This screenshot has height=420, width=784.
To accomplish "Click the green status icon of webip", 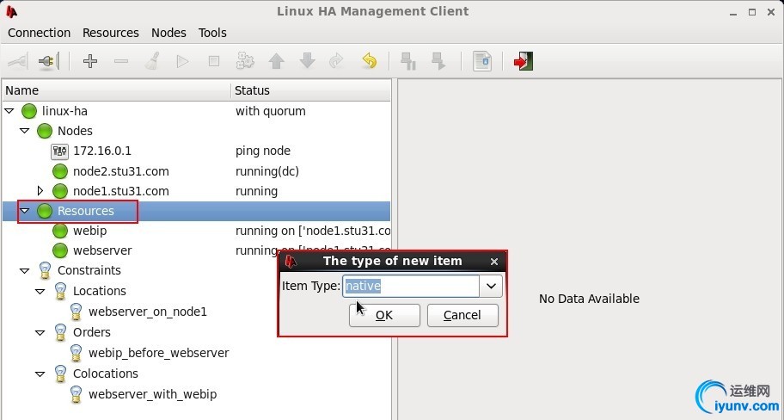I will [60, 231].
